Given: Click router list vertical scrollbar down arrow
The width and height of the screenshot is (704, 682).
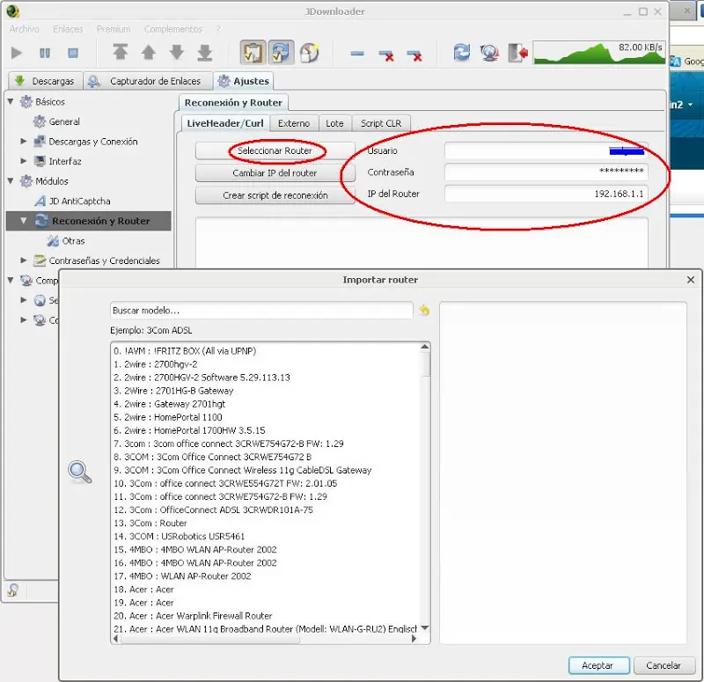Looking at the screenshot, I should pos(425,627).
